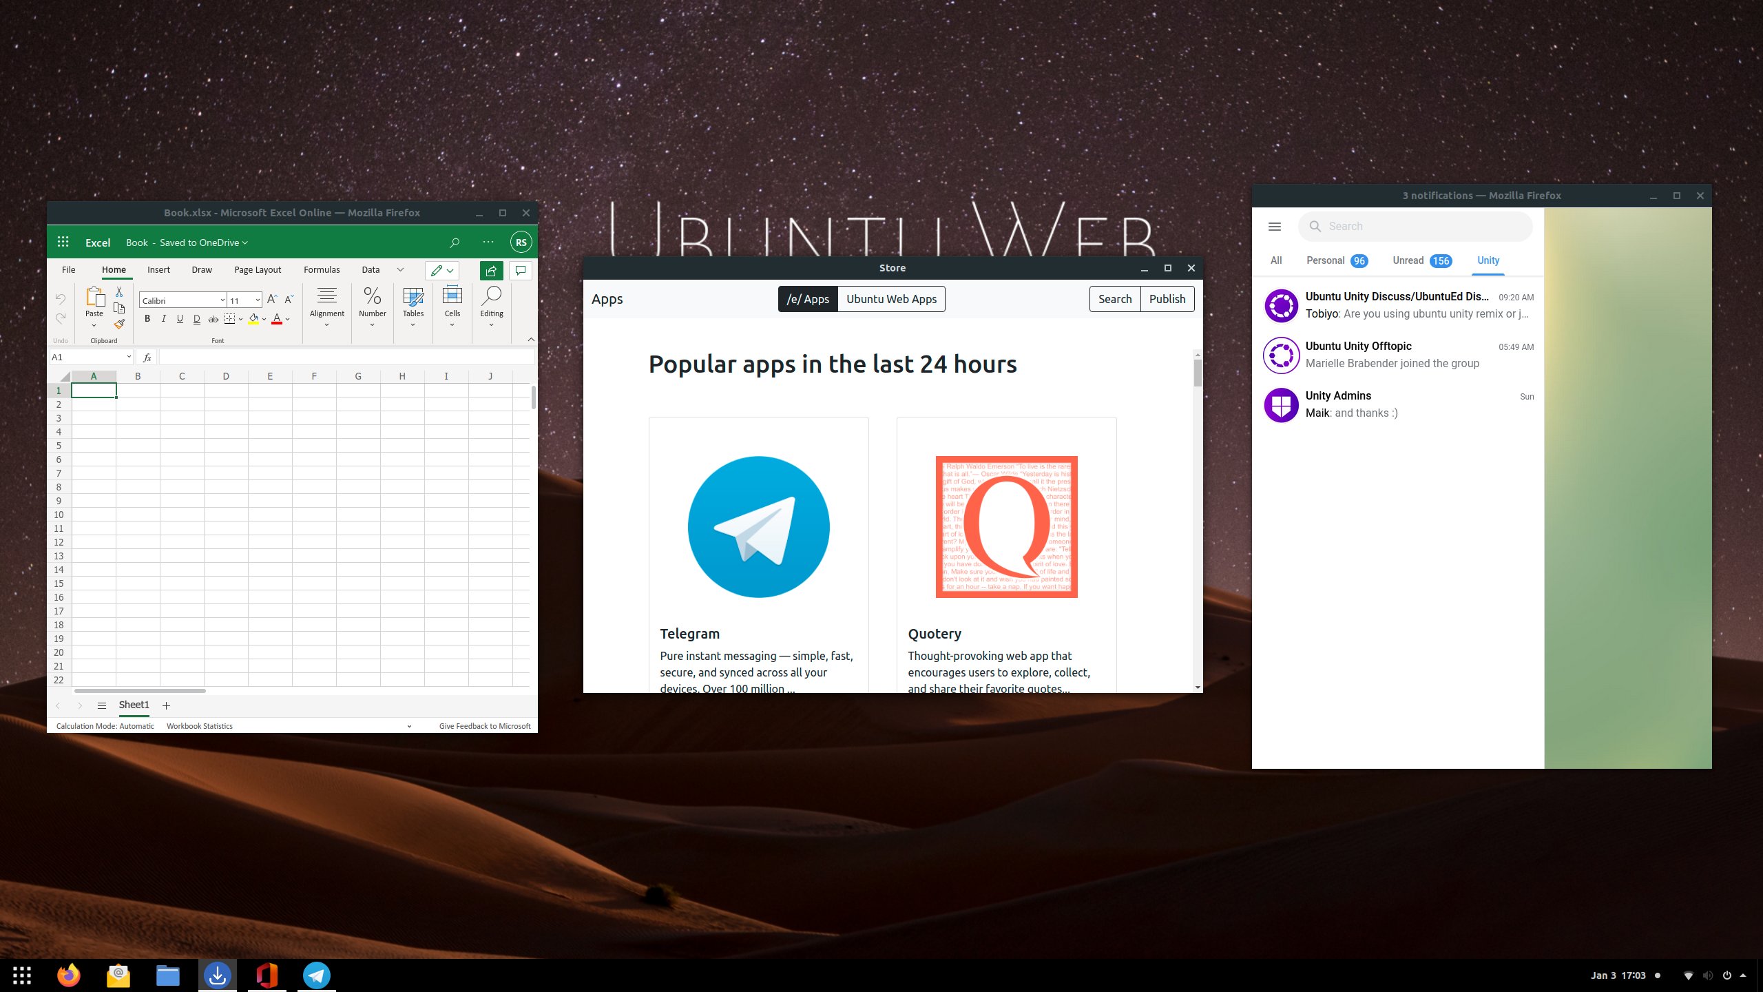Click the red Font Color swatch

tap(277, 320)
